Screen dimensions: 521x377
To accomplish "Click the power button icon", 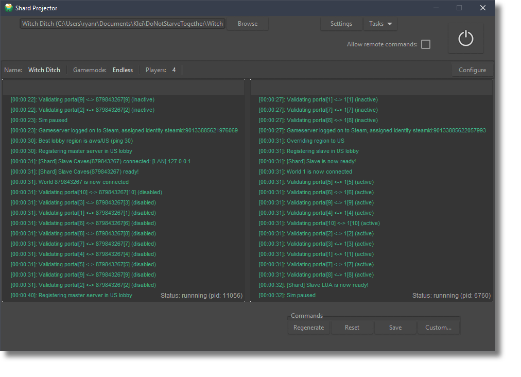I will click(465, 38).
